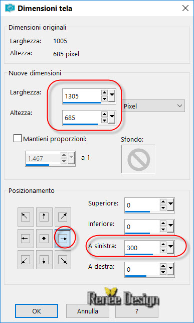The height and width of the screenshot is (323, 194).
Task: Open the Pixel units dropdown
Action: [x=154, y=106]
